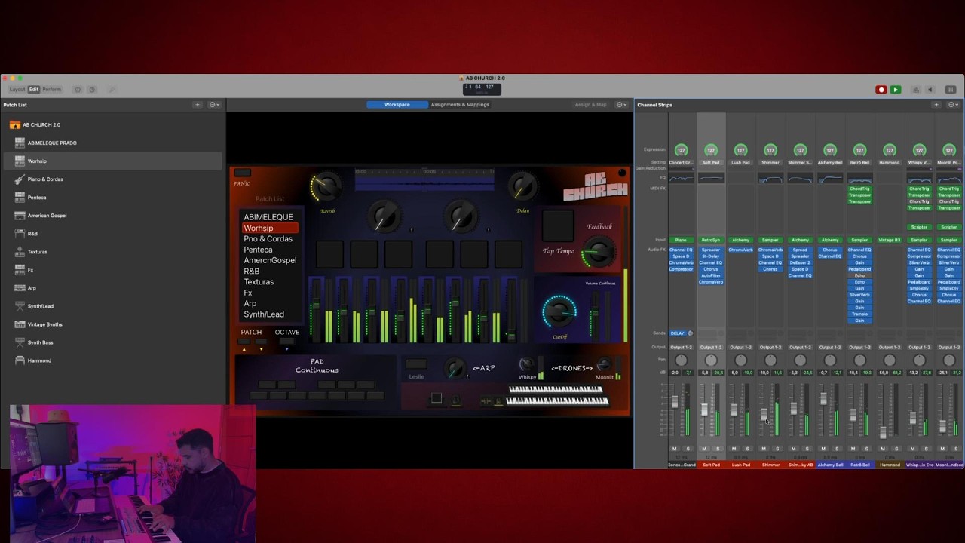Mute the Alchemy Bell channel strip

point(823,449)
